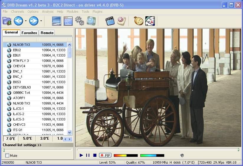
Task: Go to previous channel with back arrow
Action: point(18,21)
